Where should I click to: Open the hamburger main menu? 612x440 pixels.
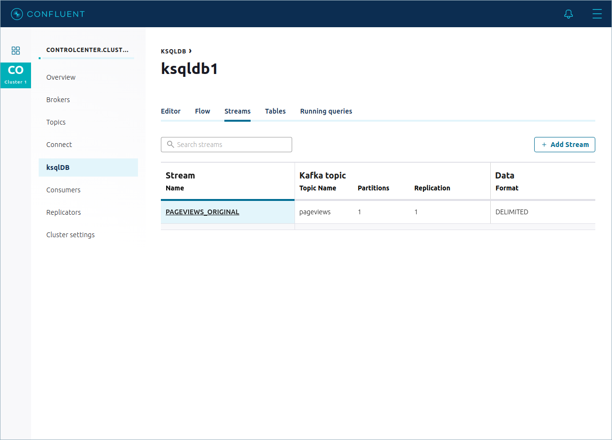(x=597, y=14)
